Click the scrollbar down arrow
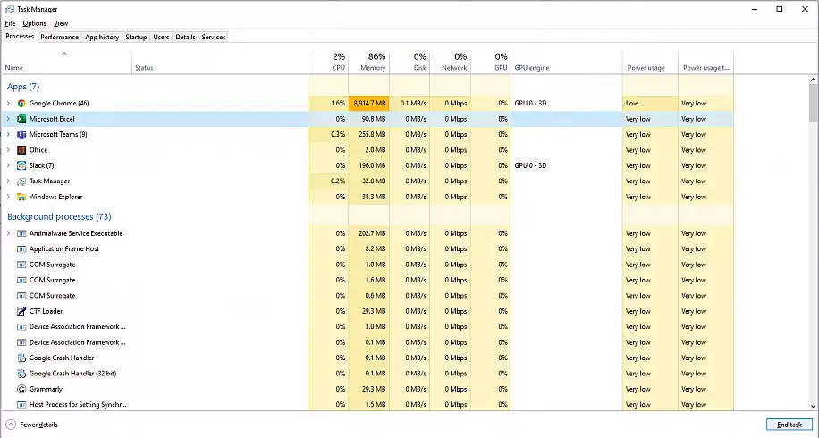 tap(814, 406)
